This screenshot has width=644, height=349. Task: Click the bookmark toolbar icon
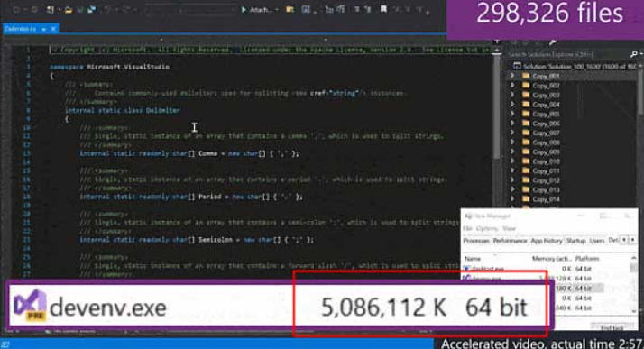coord(383,9)
